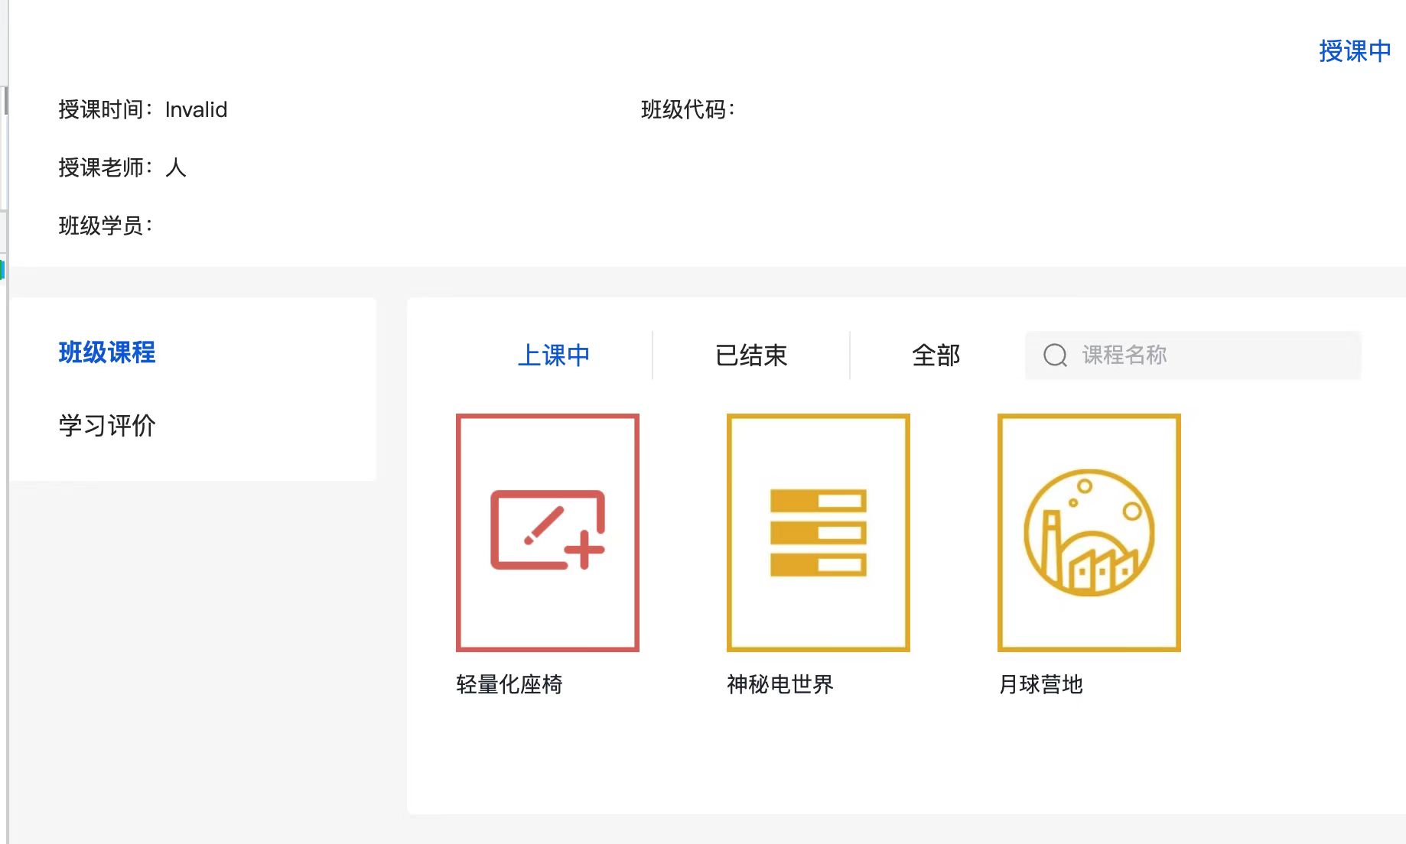Open the 月球营地 course thumbnail

point(1089,533)
